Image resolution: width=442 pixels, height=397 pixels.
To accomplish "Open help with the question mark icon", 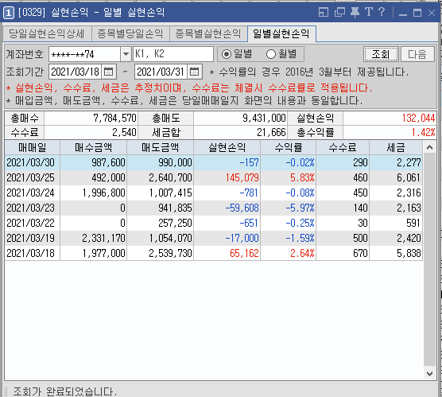I will click(x=382, y=12).
